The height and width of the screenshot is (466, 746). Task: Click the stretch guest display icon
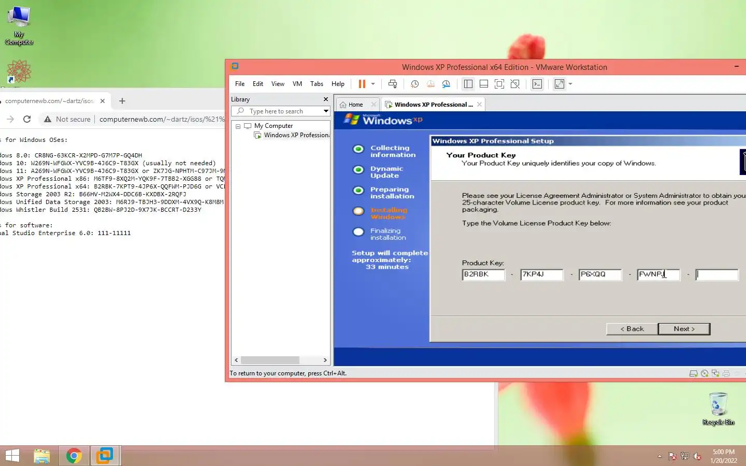[559, 84]
